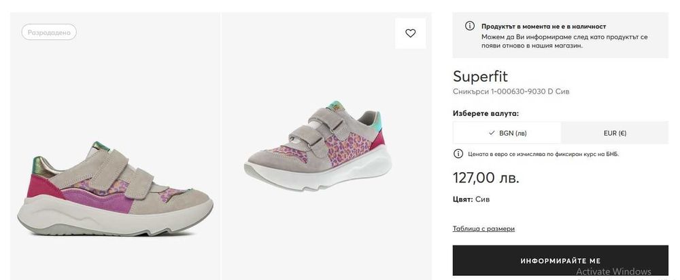The image size is (680, 280).
Task: Click the Superfit brand heading
Action: 480,77
